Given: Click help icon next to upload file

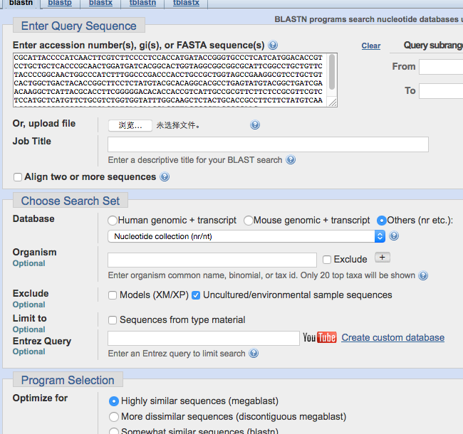Looking at the screenshot, I should (x=255, y=125).
